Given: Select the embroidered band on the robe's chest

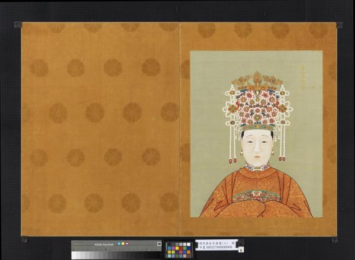Looking at the screenshot, I should (256, 195).
